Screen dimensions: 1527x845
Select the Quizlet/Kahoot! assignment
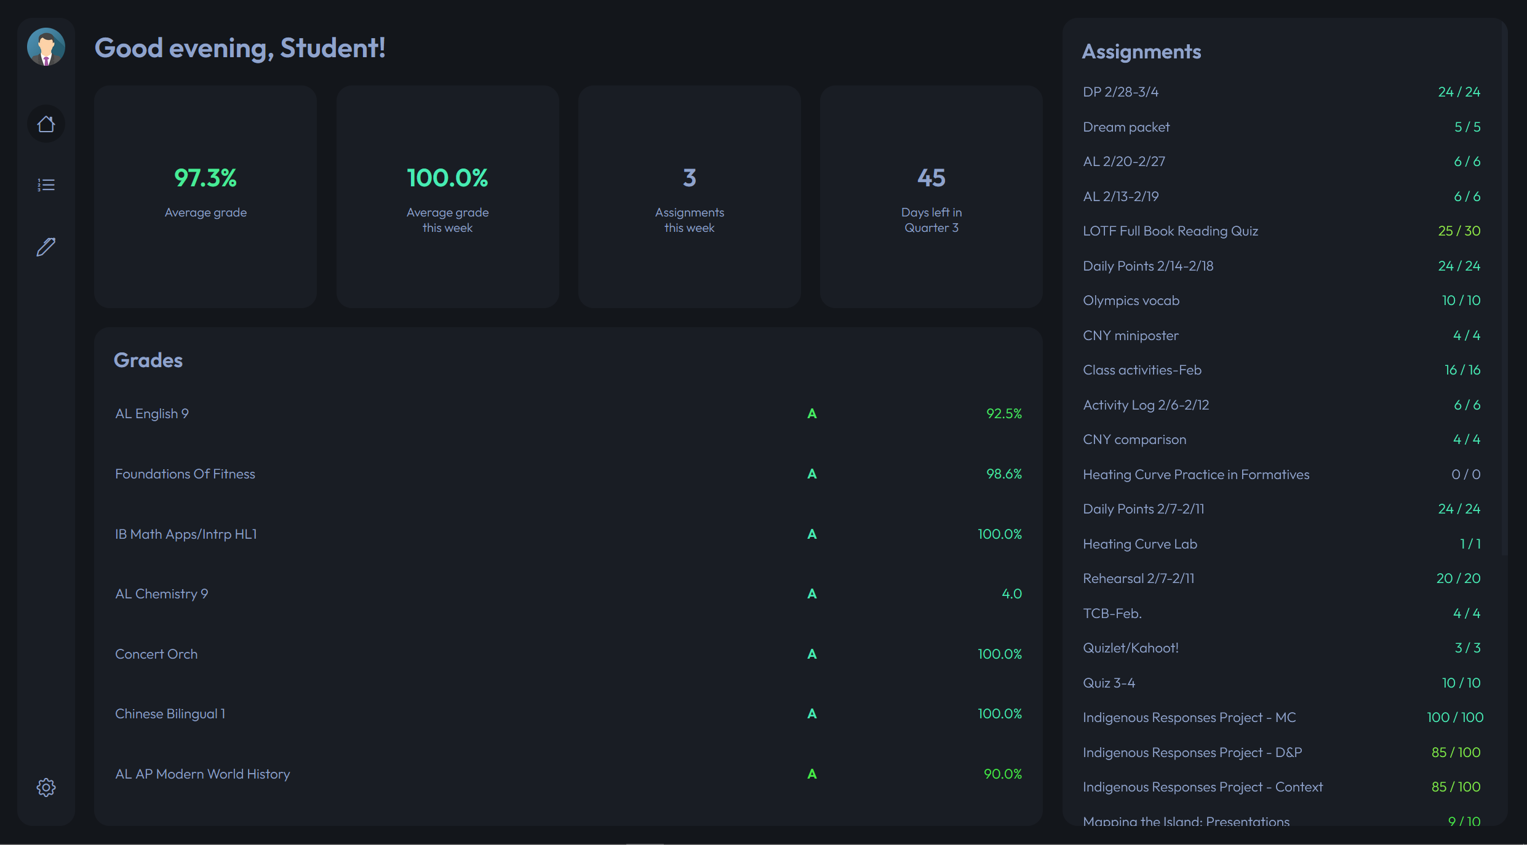pyautogui.click(x=1282, y=648)
